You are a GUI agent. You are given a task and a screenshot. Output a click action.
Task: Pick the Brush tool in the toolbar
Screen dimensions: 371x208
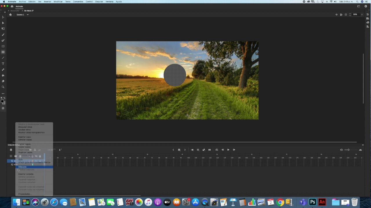[x=3, y=35]
